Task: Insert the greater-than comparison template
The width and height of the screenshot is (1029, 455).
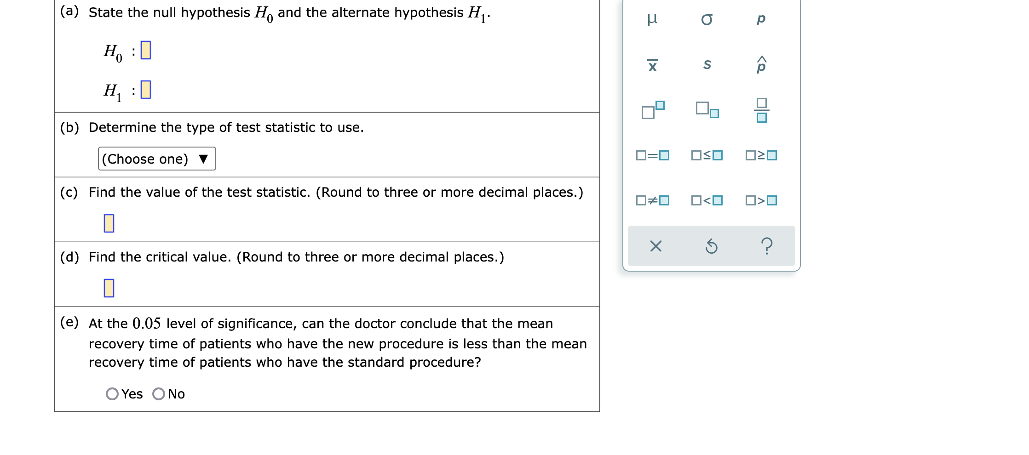Action: 761,199
